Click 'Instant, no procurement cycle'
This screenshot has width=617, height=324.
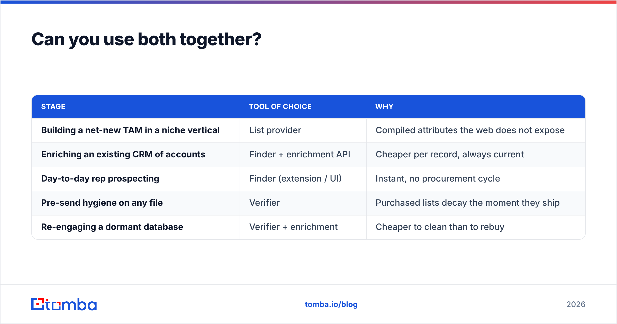coord(438,178)
